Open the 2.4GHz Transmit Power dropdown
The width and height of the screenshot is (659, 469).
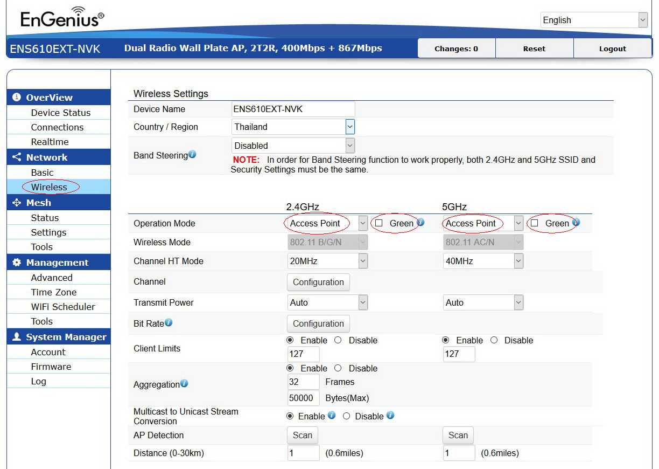click(327, 302)
